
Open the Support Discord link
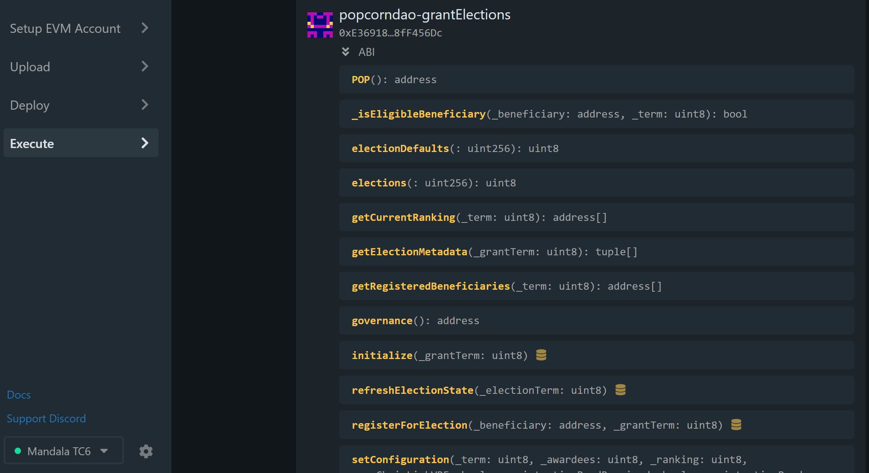[46, 418]
